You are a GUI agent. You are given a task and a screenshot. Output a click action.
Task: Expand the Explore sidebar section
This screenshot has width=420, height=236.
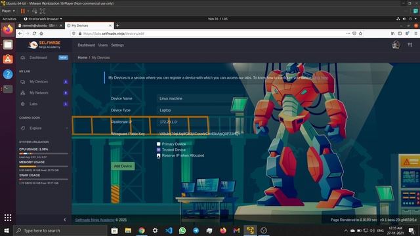pyautogui.click(x=43, y=128)
